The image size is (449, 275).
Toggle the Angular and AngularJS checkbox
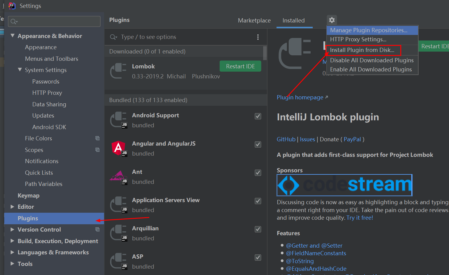tap(258, 144)
